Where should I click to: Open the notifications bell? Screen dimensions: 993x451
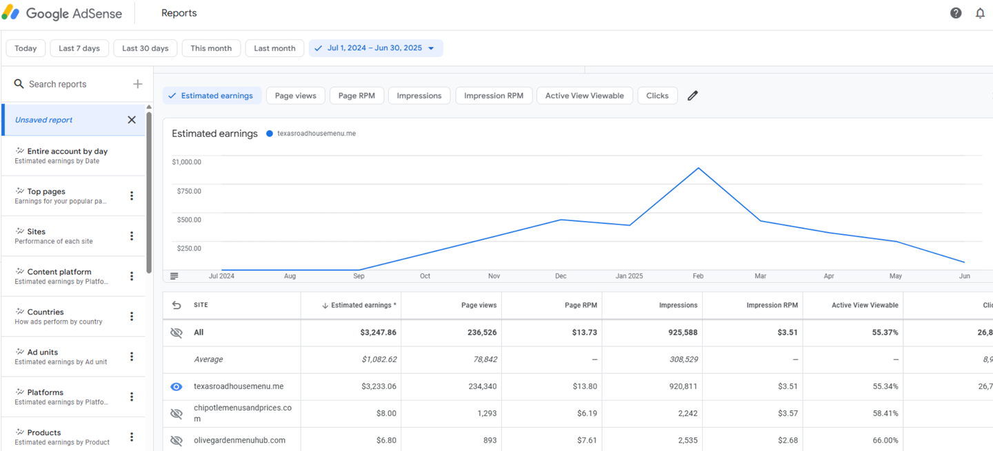point(980,13)
